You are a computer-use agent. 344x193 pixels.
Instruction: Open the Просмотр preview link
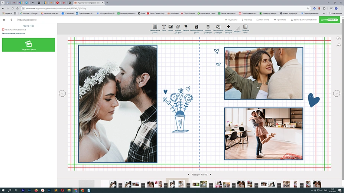coord(280,20)
